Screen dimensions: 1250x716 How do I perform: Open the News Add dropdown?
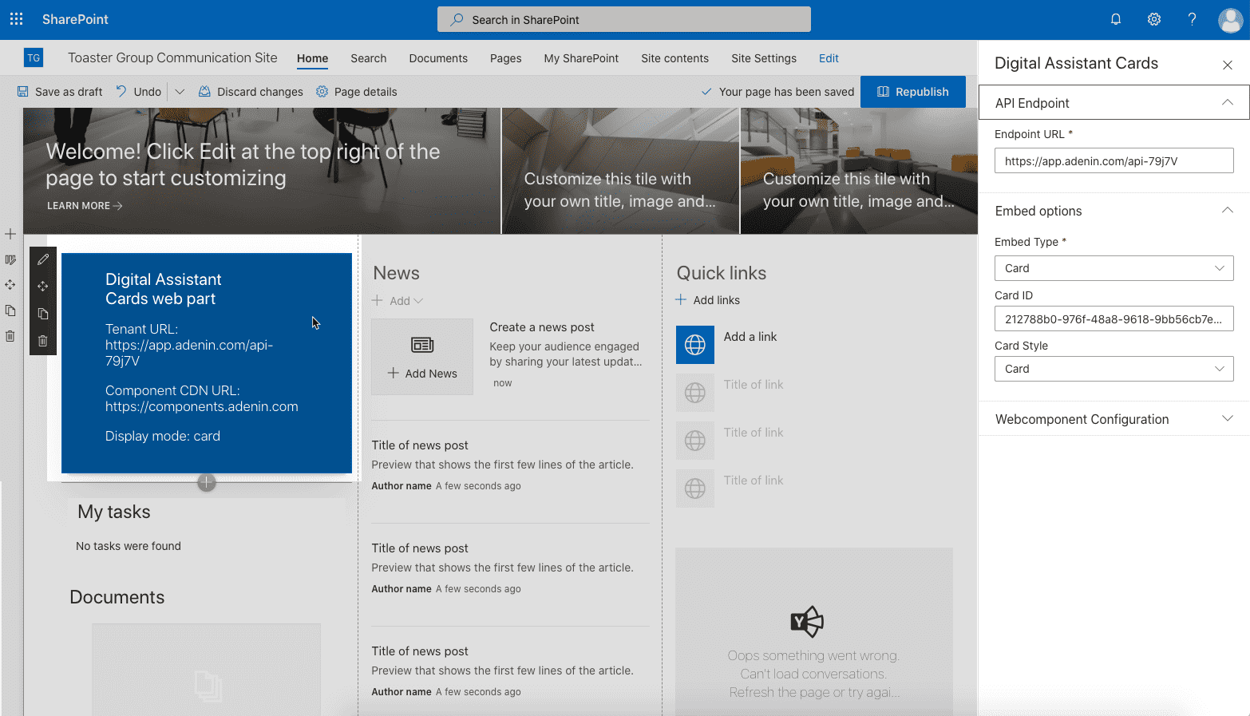coord(398,301)
